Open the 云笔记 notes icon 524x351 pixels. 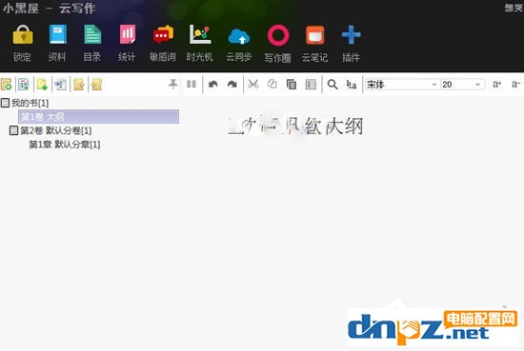click(x=314, y=35)
